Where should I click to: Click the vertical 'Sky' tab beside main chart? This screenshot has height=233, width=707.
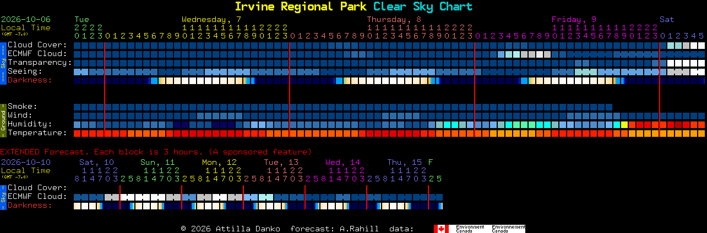[x=3, y=63]
